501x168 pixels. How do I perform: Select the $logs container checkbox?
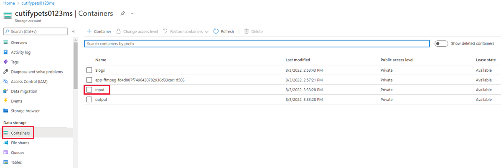[x=89, y=70]
